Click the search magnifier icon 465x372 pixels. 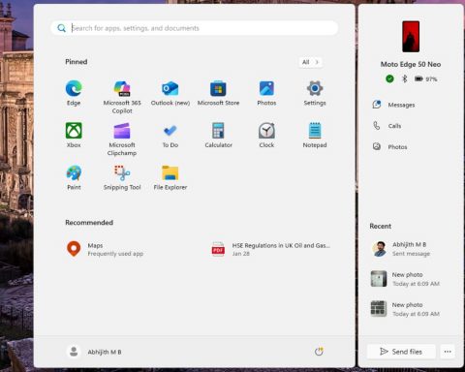click(61, 28)
